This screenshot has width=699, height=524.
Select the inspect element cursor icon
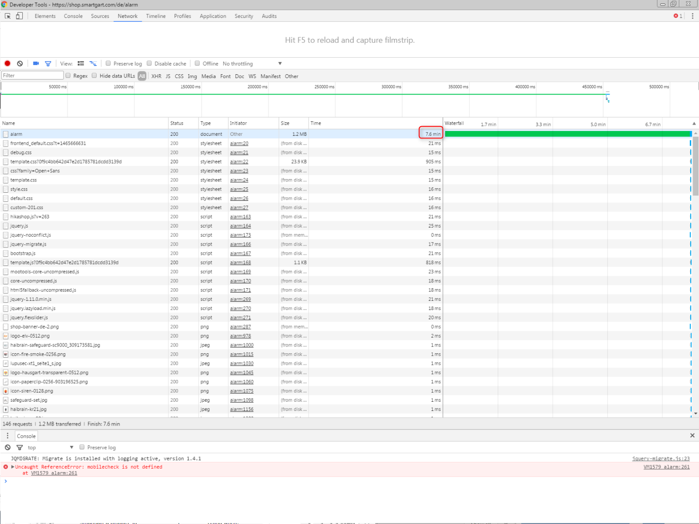(x=8, y=16)
